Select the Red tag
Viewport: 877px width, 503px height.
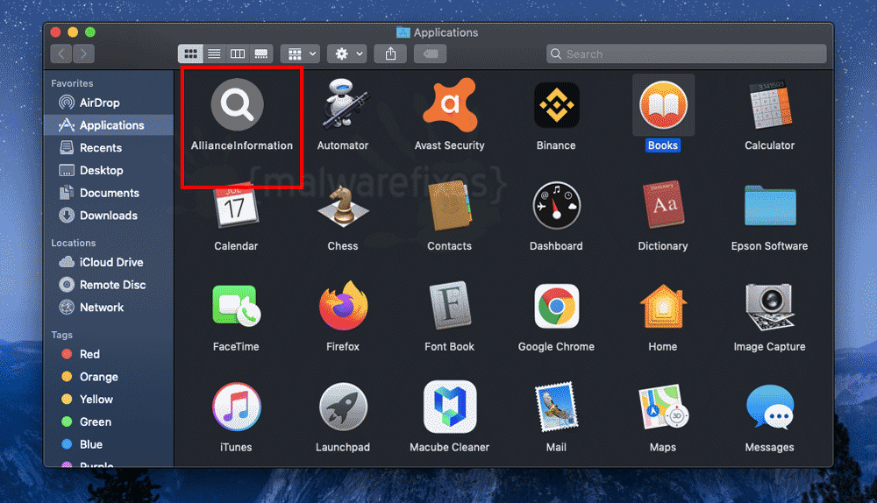pos(109,354)
